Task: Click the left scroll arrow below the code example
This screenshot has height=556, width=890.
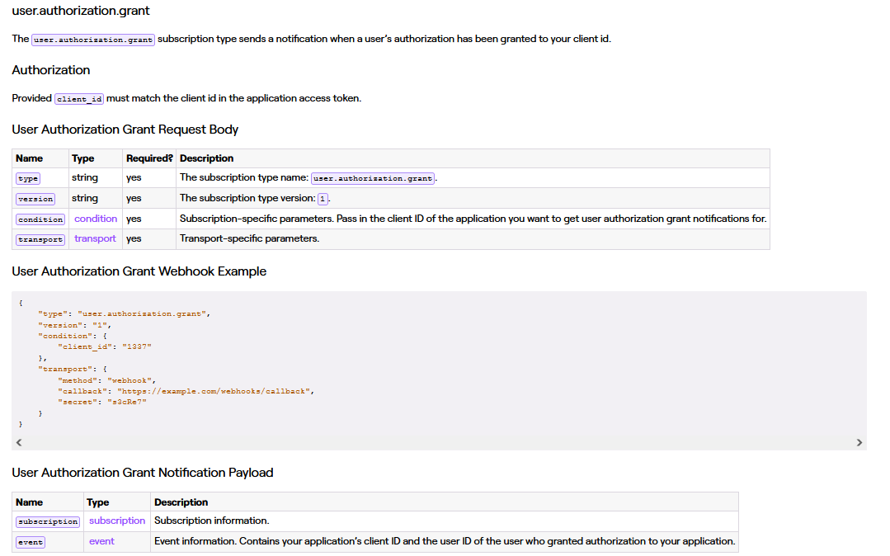Action: (18, 442)
